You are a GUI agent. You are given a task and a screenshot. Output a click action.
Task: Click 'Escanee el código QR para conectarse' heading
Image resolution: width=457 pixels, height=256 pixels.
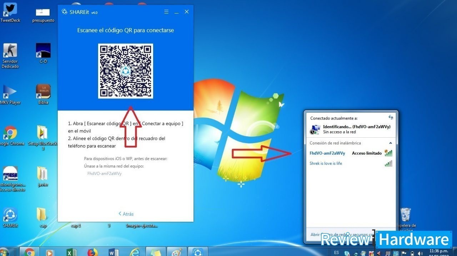pos(126,30)
